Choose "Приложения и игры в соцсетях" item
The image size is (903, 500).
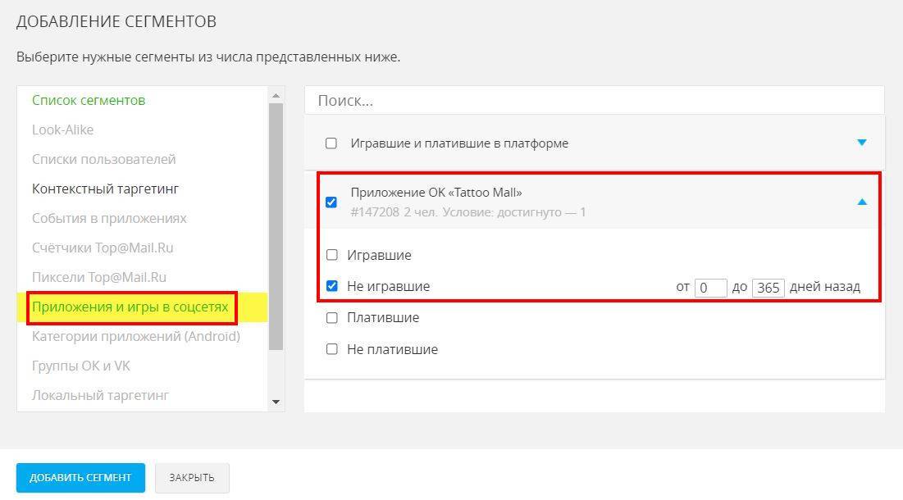click(130, 308)
